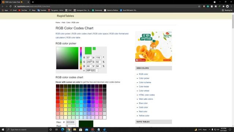234x132 pixels.
Task: Go to Web in the breadcrumb
Action: click(63, 23)
